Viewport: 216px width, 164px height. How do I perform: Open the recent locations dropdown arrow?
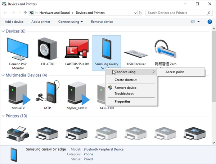click(x=19, y=13)
